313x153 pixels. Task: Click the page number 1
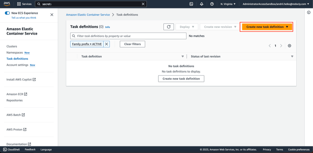click(x=275, y=46)
